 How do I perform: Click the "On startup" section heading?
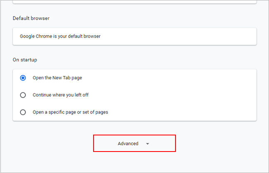tap(25, 60)
